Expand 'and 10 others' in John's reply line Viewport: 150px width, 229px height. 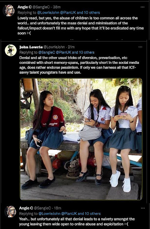click(x=83, y=52)
